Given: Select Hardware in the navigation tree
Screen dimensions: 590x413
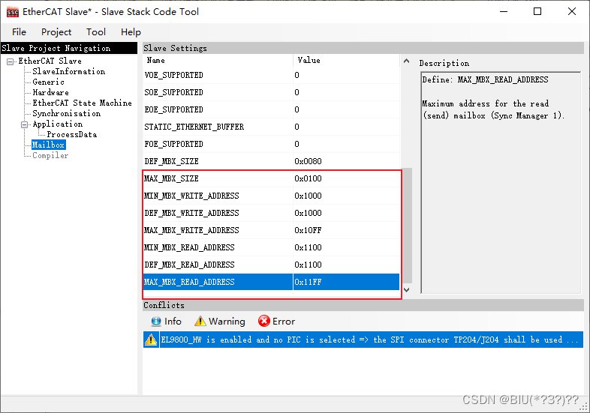Looking at the screenshot, I should pyautogui.click(x=51, y=92).
